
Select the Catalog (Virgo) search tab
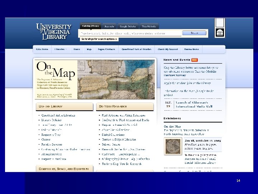pyautogui.click(x=90, y=26)
